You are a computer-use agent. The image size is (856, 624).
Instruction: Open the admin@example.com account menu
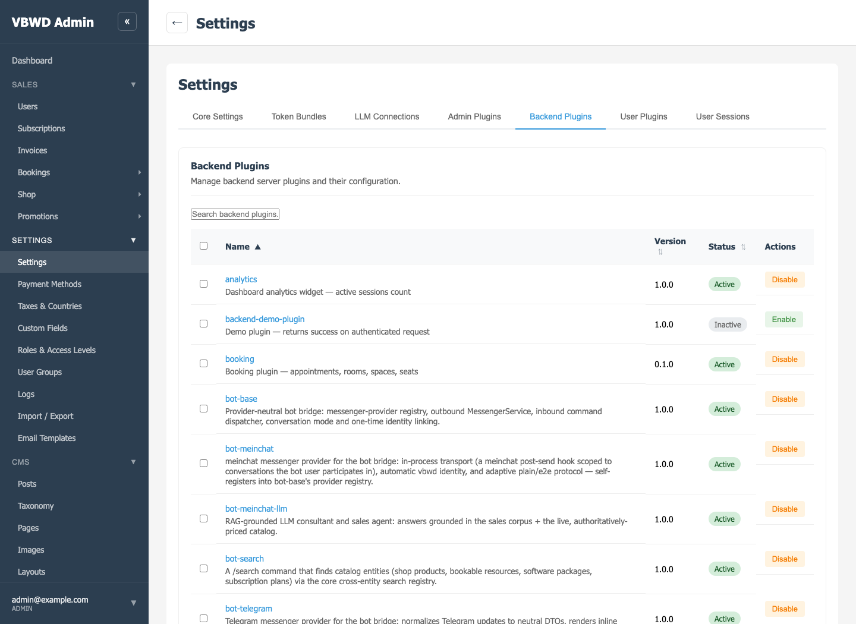pyautogui.click(x=74, y=603)
